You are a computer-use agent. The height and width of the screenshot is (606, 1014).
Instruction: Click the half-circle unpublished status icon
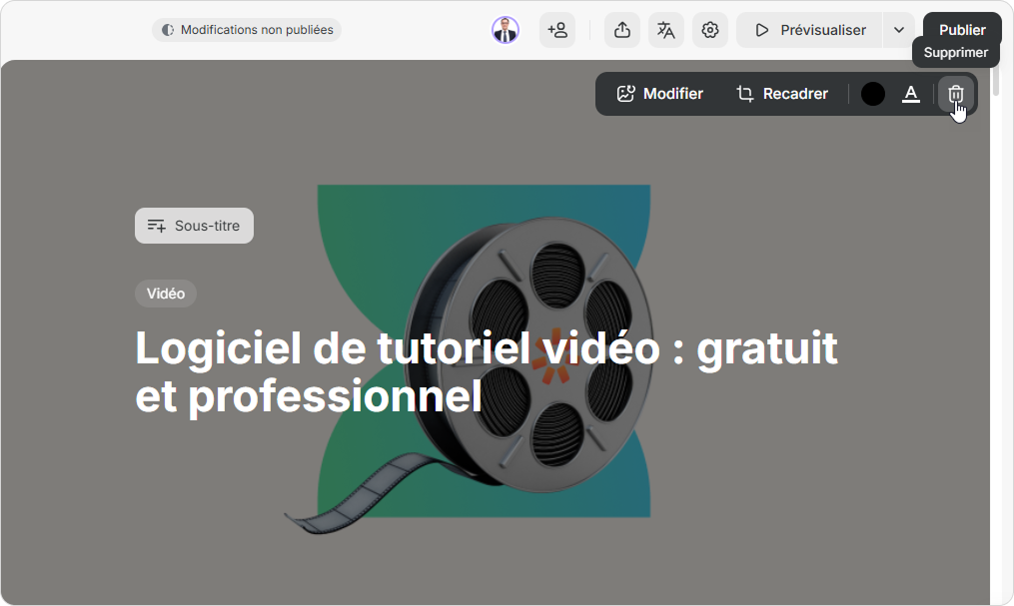click(168, 30)
